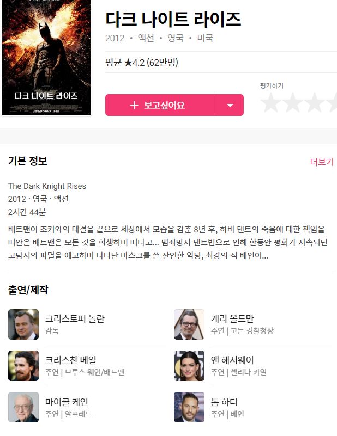Screen dimensions: 337x436
Task: Open 크리스토퍼 놀란 director name
Action: (75, 318)
